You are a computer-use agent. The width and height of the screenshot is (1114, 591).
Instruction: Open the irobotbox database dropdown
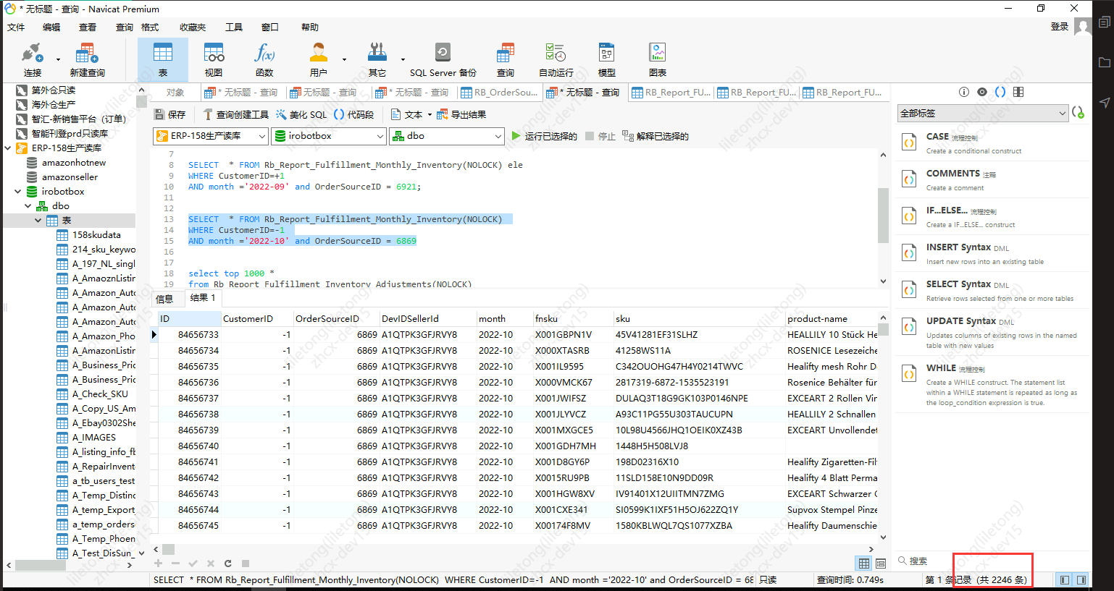coord(329,136)
